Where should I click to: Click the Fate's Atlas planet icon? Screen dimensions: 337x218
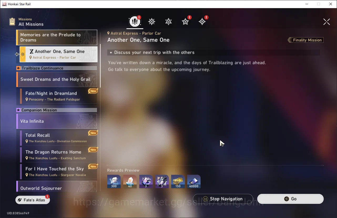20,200
